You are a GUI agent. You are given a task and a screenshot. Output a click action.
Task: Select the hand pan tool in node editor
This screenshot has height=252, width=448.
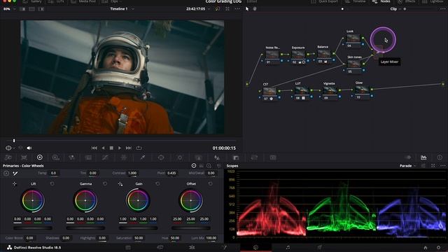255,9
